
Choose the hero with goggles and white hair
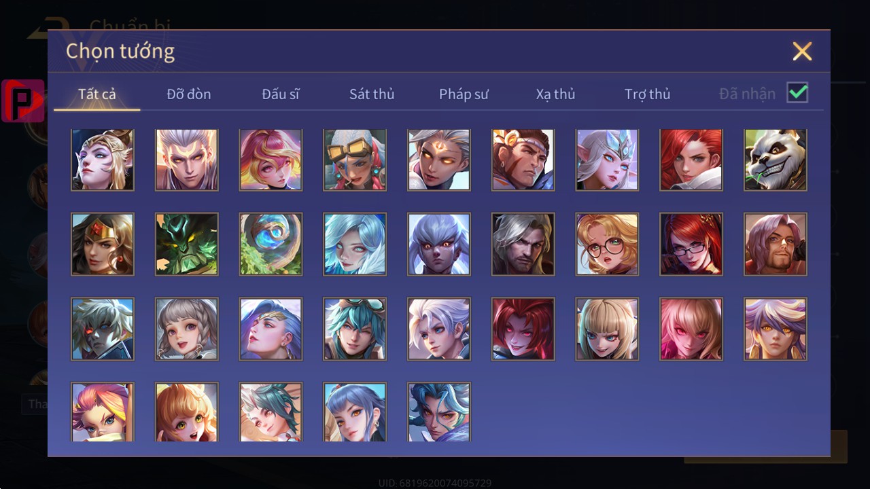coord(355,160)
